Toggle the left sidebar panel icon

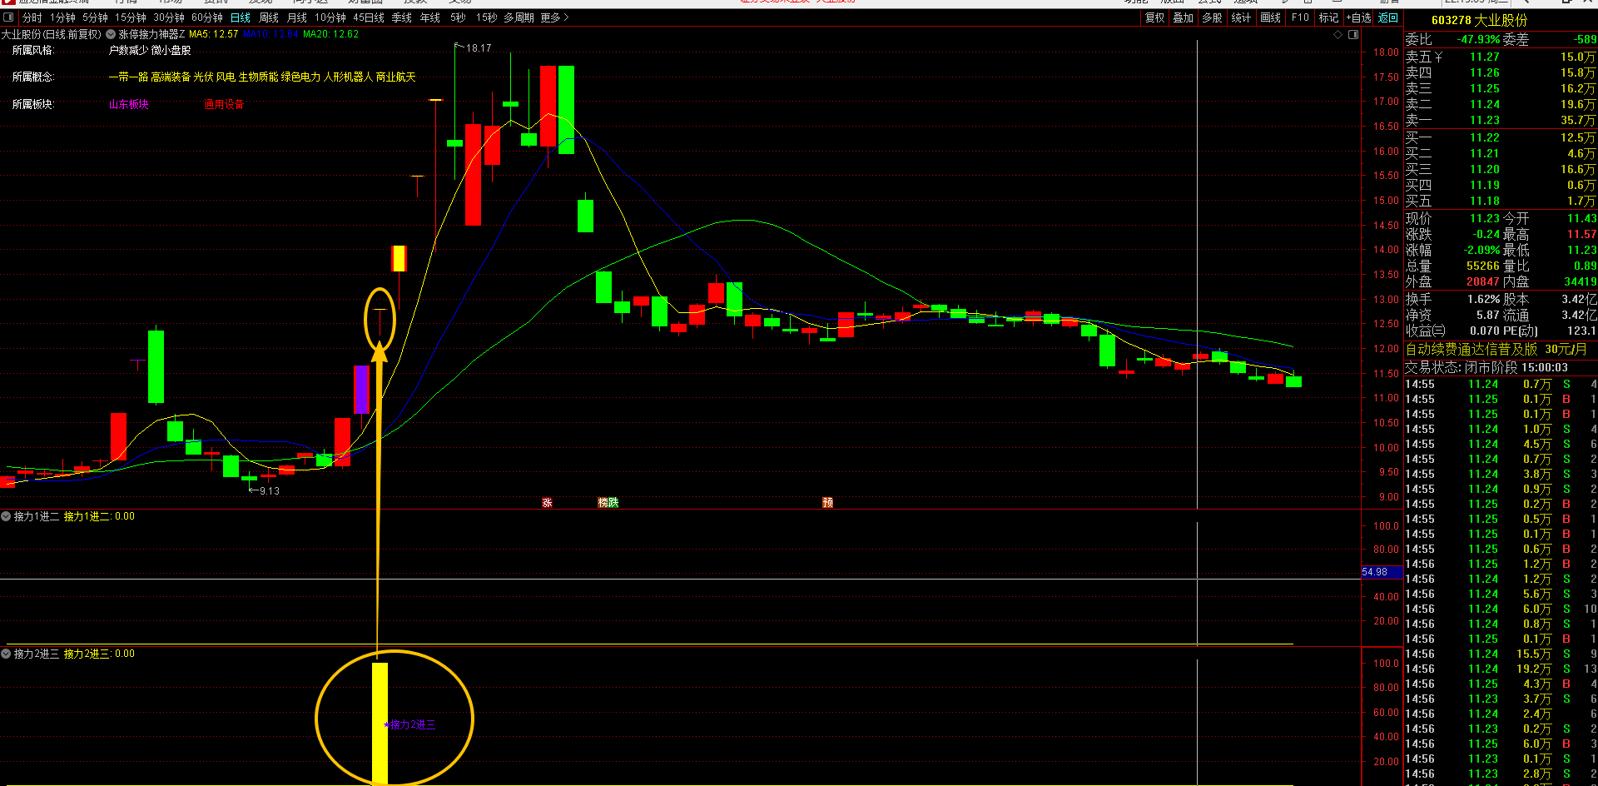[8, 17]
